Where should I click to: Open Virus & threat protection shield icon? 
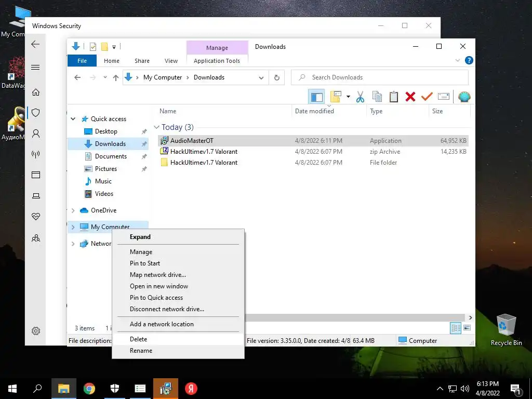(36, 113)
